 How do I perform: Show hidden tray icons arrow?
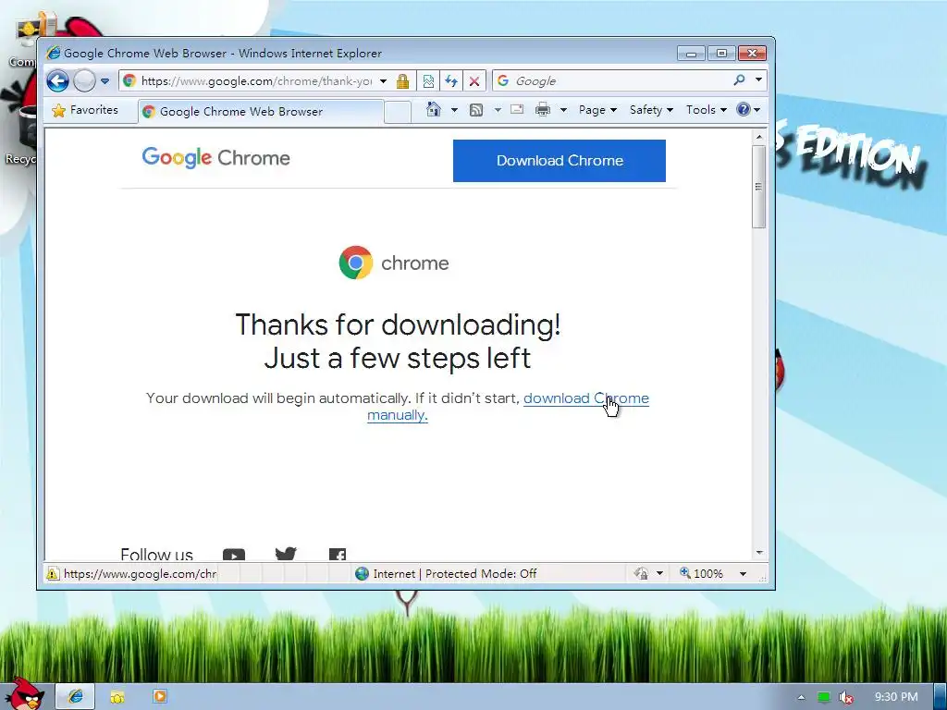802,697
